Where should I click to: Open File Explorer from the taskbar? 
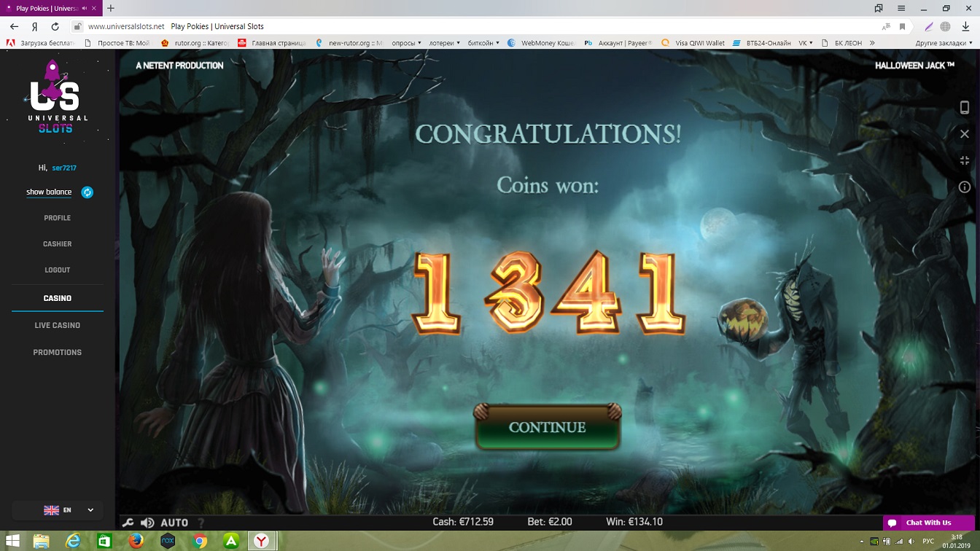[41, 541]
